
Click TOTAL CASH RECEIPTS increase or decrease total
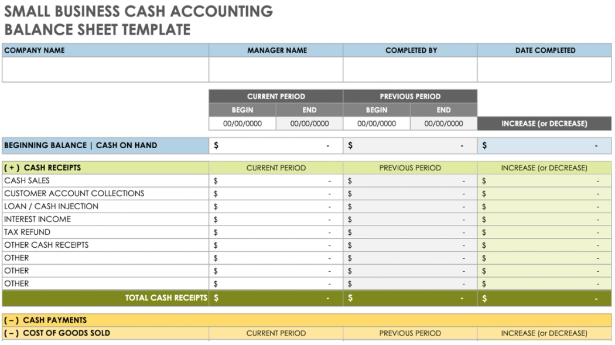(544, 298)
